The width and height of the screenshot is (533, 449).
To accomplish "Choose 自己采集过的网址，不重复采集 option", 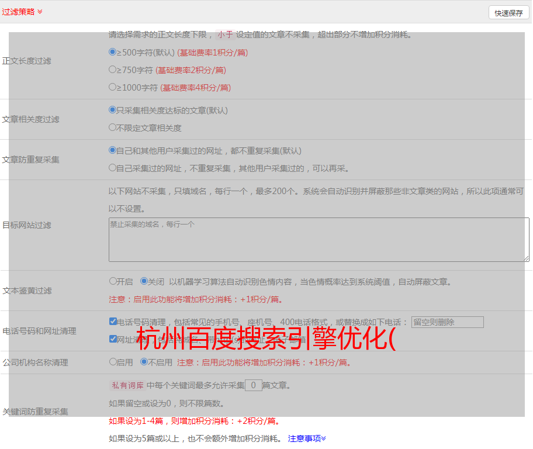I will pyautogui.click(x=113, y=168).
